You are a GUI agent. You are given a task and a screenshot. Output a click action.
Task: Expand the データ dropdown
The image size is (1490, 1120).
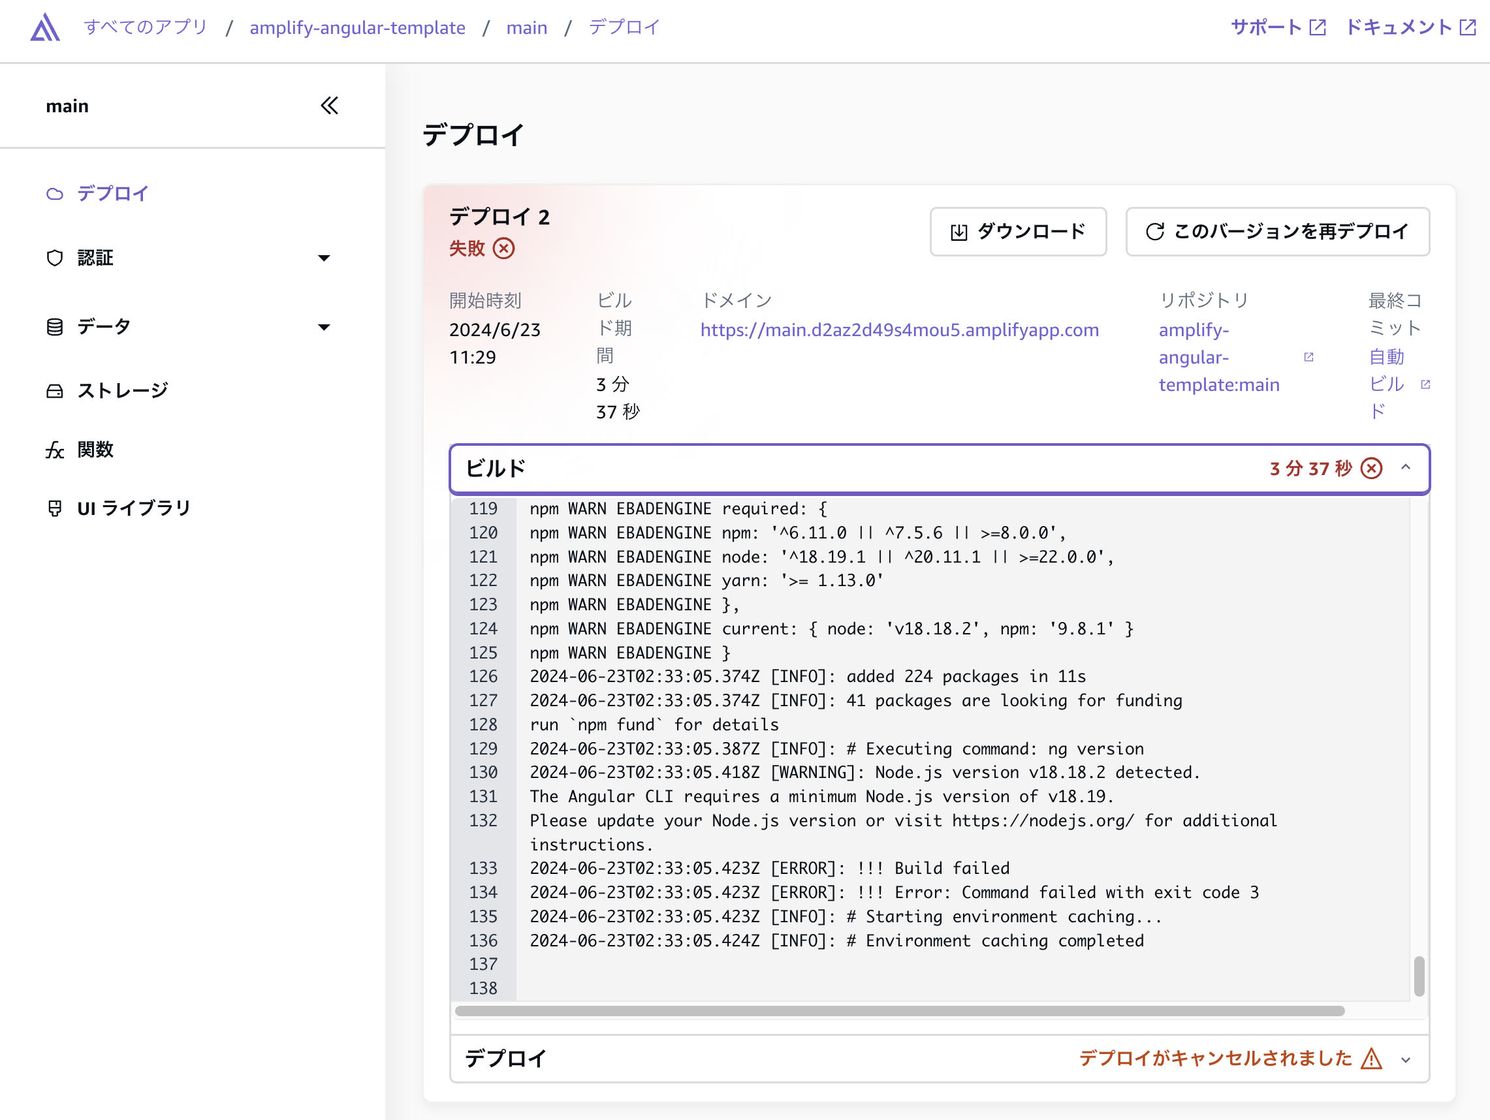click(325, 326)
